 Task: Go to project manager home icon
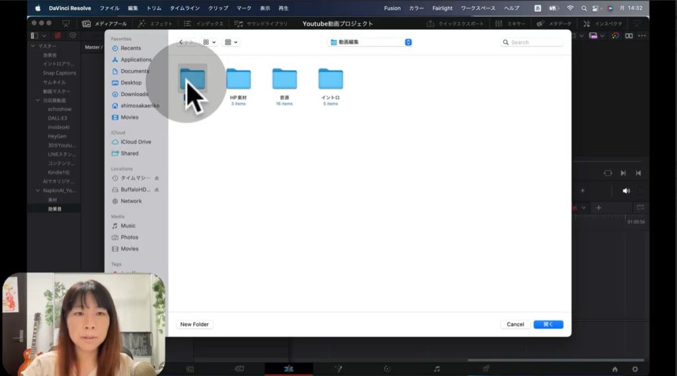[615, 369]
